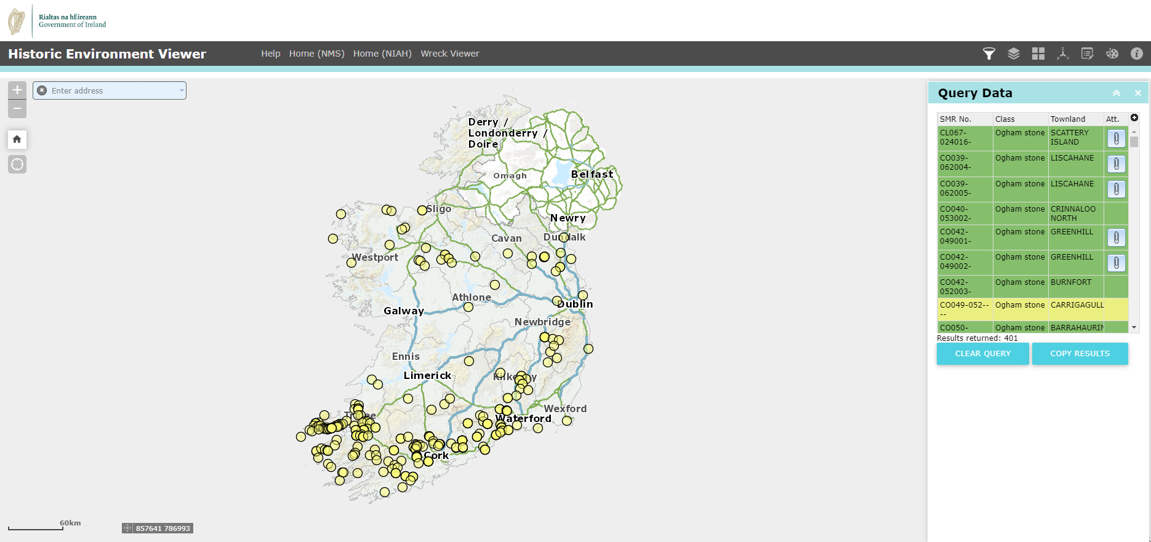This screenshot has height=542, width=1151.
Task: Open the XYZ coordinate tool
Action: 1062,54
